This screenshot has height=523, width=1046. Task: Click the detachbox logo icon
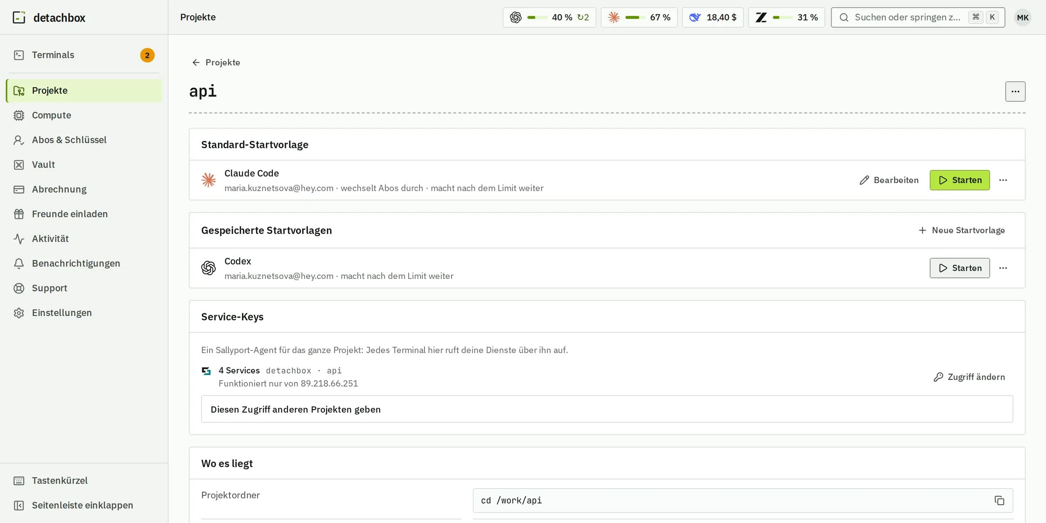[x=19, y=17]
